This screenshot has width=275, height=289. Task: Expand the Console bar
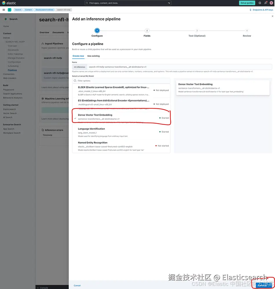click(x=52, y=288)
